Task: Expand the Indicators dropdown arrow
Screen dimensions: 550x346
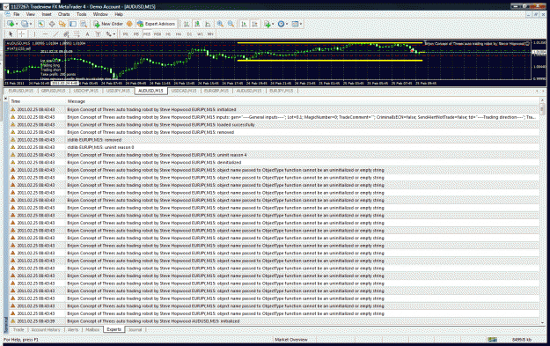Action: click(x=273, y=24)
